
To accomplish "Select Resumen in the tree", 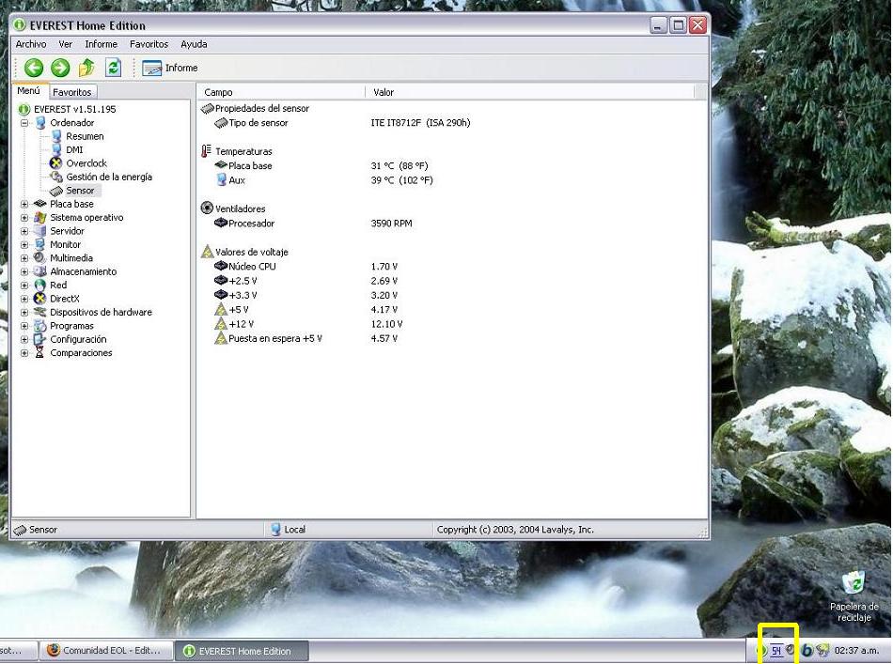I will 85,136.
